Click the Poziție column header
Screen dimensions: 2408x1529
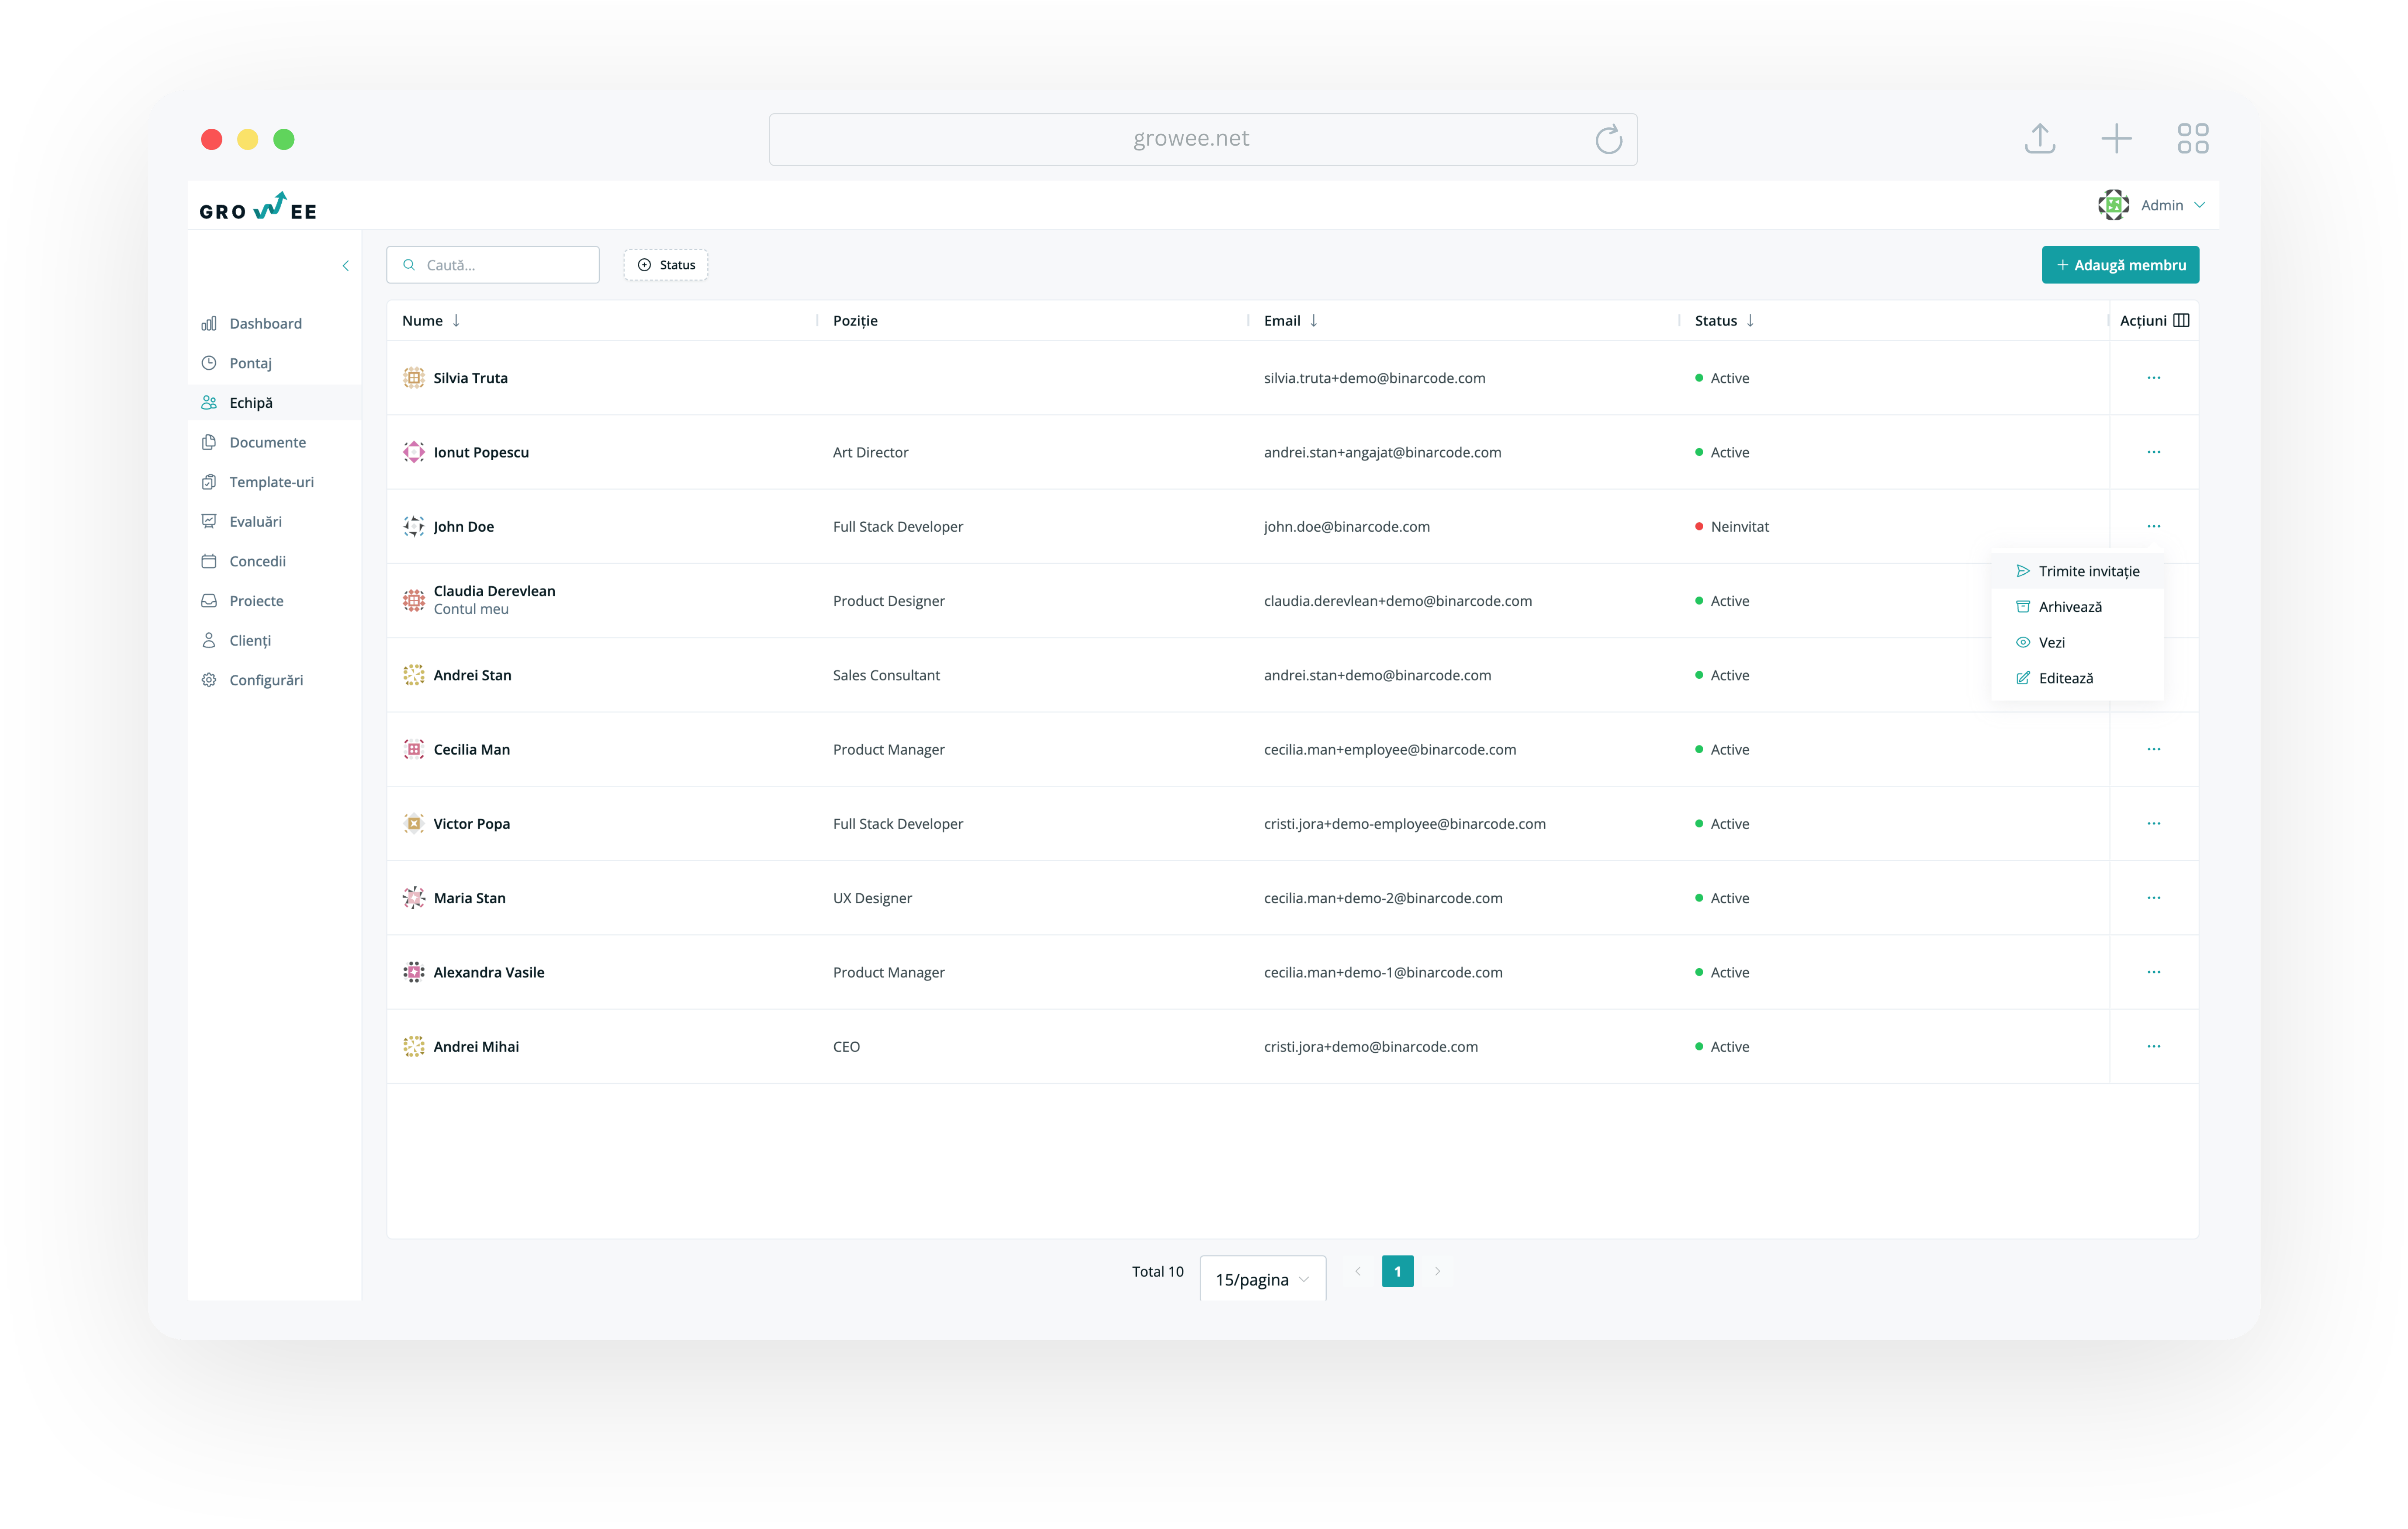tap(855, 321)
